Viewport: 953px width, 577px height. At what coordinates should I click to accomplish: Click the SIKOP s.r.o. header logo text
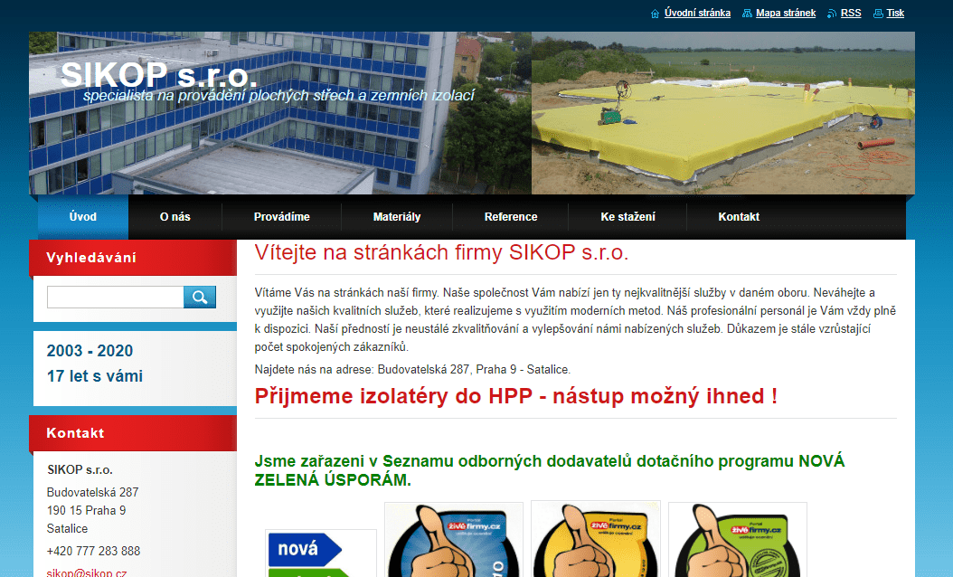click(x=159, y=75)
